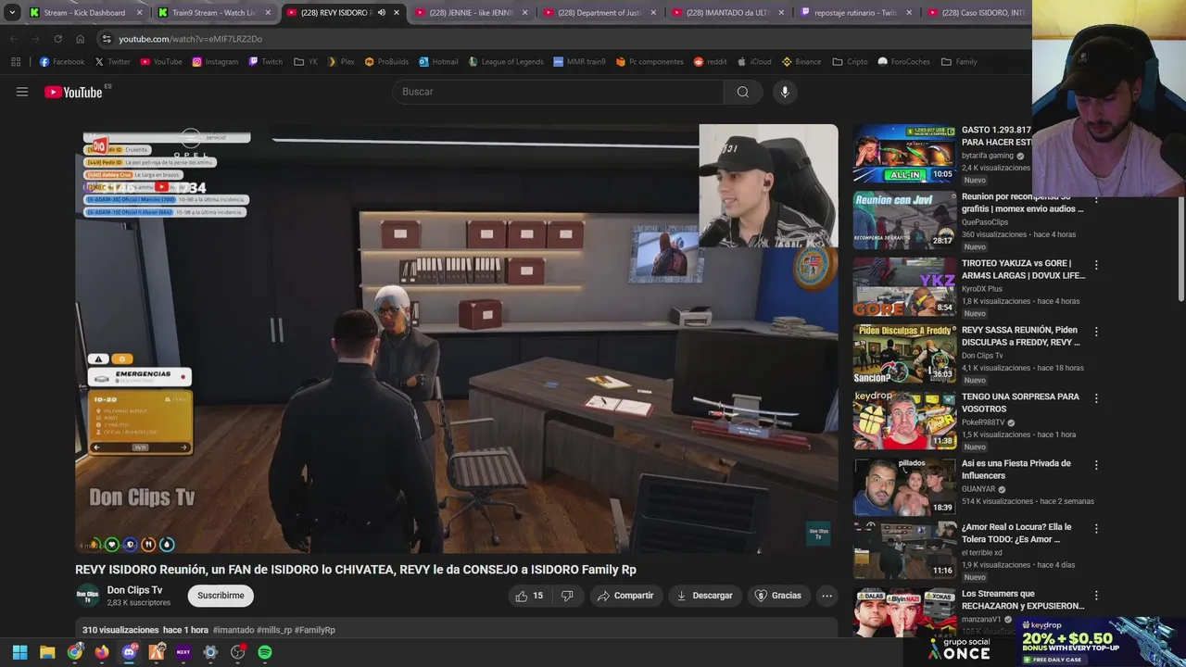Viewport: 1186px width, 667px height.
Task: Close the REVY ISIDORO tab
Action: 397,13
